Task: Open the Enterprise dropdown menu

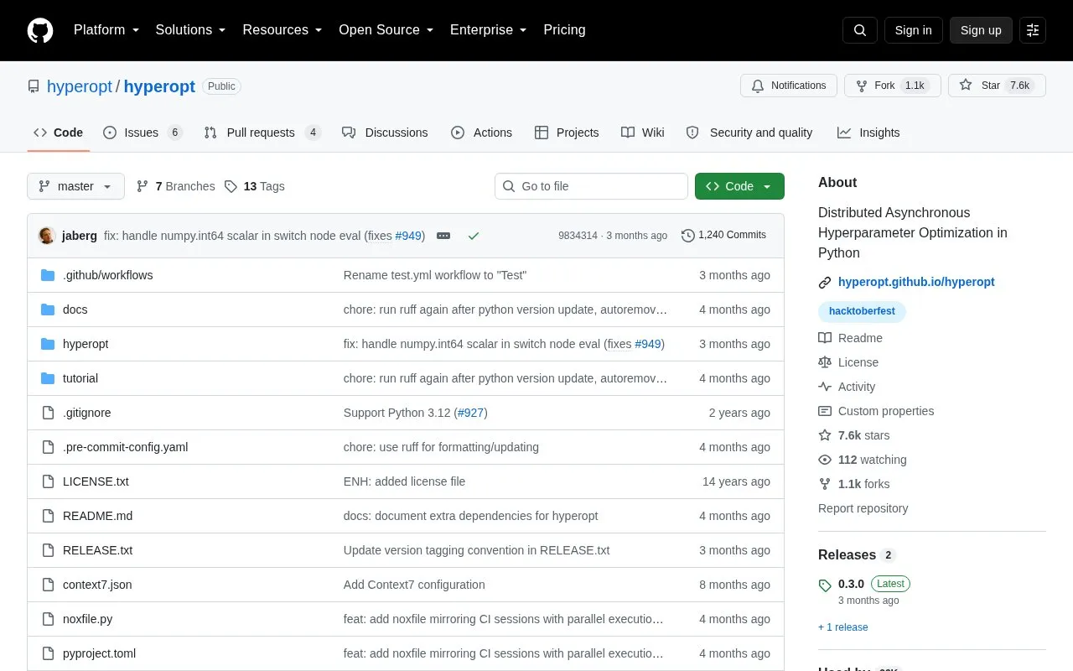Action: pyautogui.click(x=489, y=30)
